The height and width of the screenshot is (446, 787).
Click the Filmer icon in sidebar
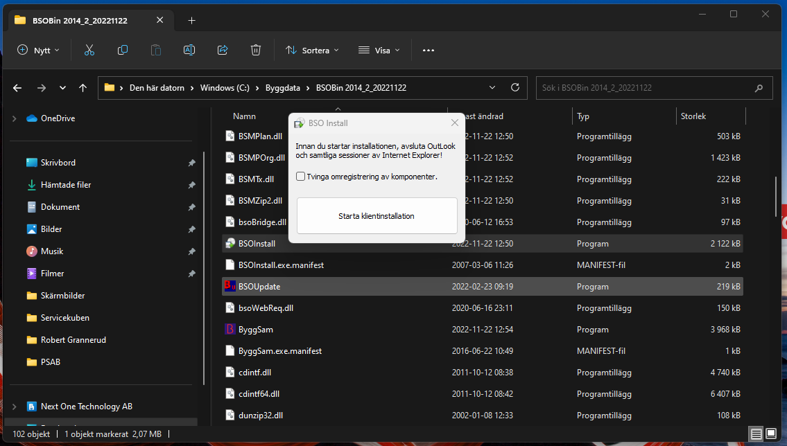point(32,273)
